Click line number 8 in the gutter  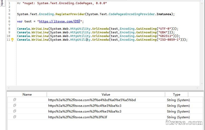tap(9, 29)
